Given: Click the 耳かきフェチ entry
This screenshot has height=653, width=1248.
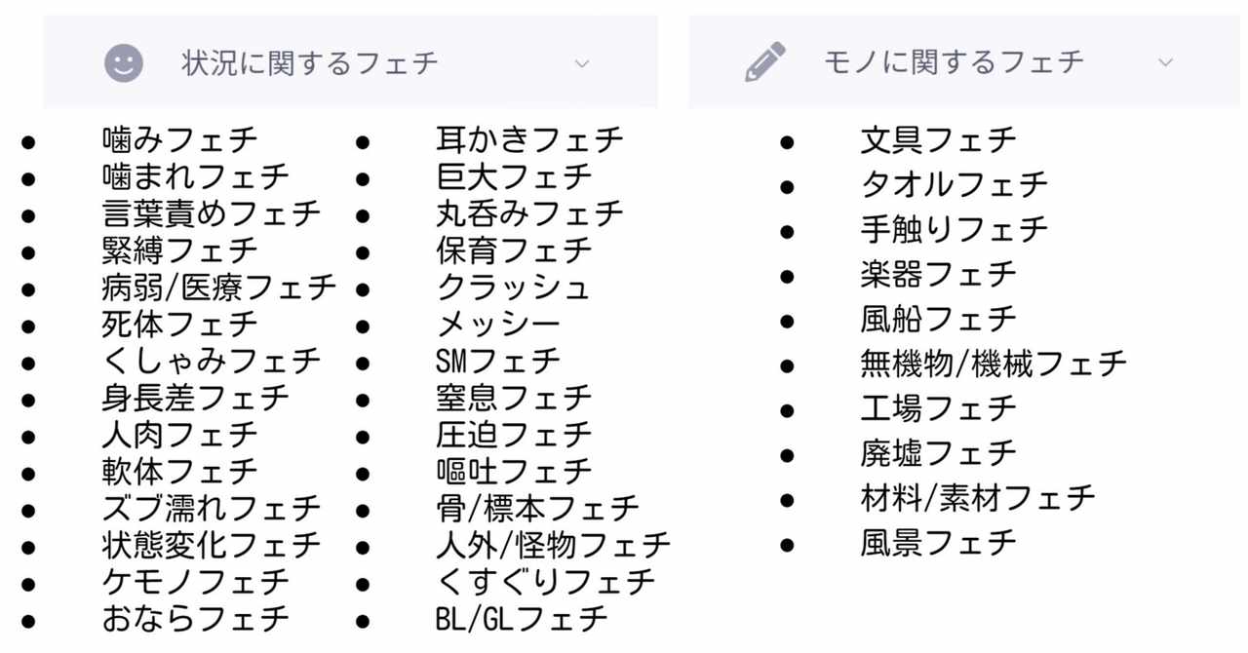Looking at the screenshot, I should (529, 139).
